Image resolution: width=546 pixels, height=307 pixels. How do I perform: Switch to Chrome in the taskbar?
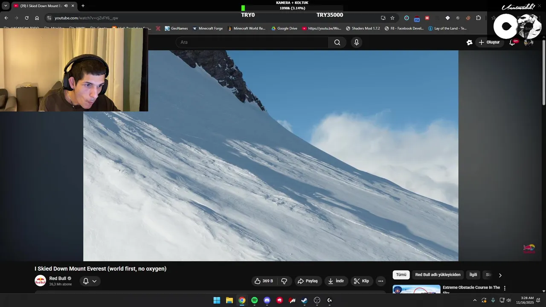tap(242, 300)
